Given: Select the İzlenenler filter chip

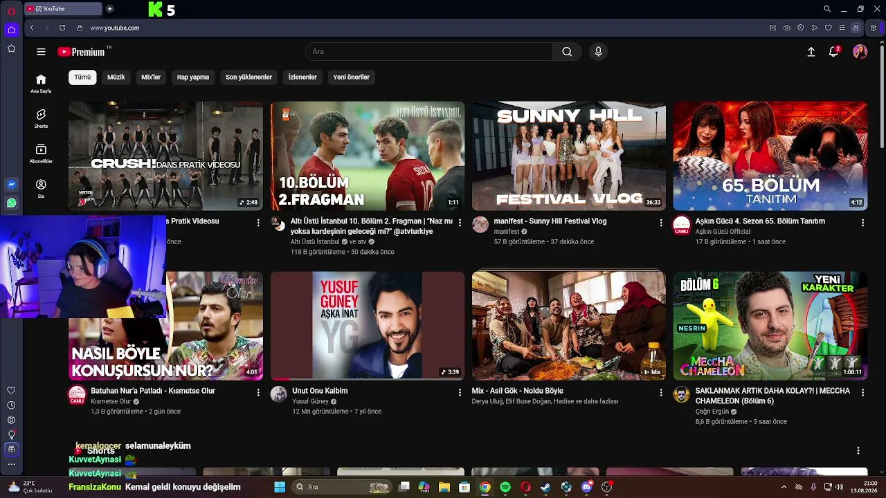Looking at the screenshot, I should point(302,77).
